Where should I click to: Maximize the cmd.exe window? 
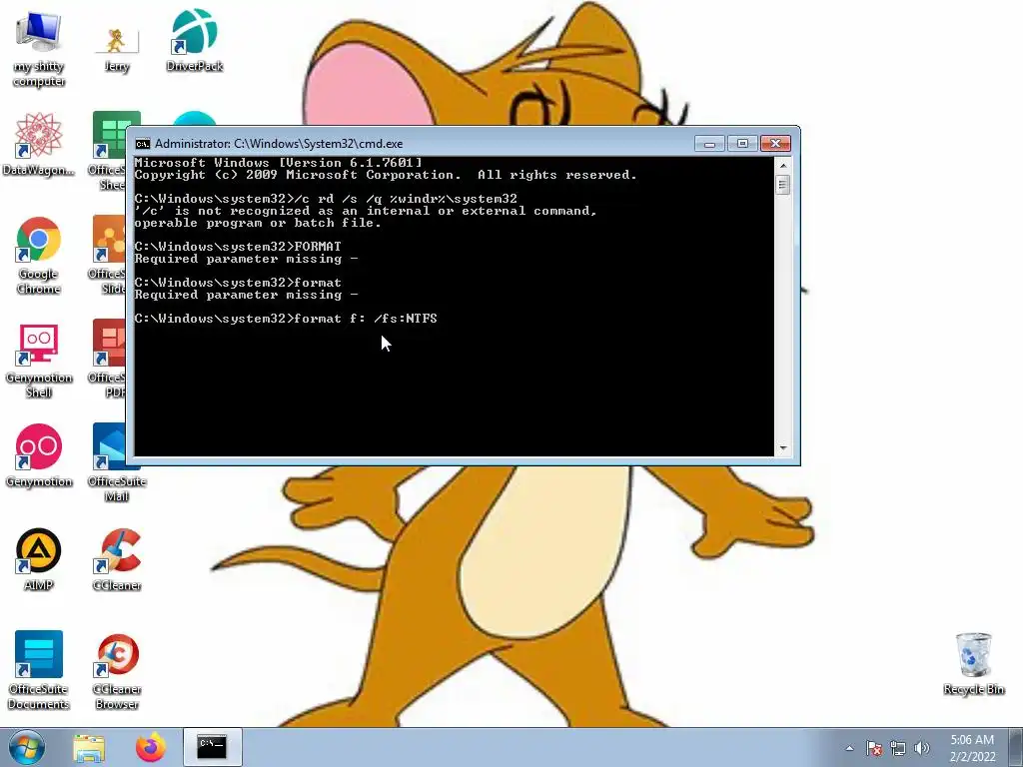tap(742, 144)
